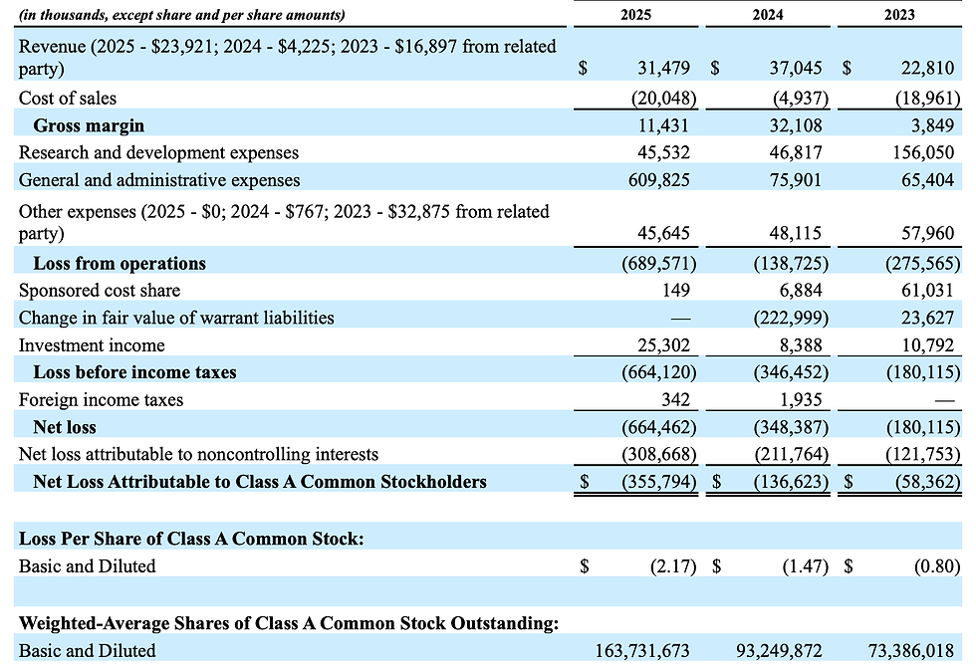Click the 2023 revenue value 22,810
Screen dimensions: 976x670
pyautogui.click(x=927, y=68)
